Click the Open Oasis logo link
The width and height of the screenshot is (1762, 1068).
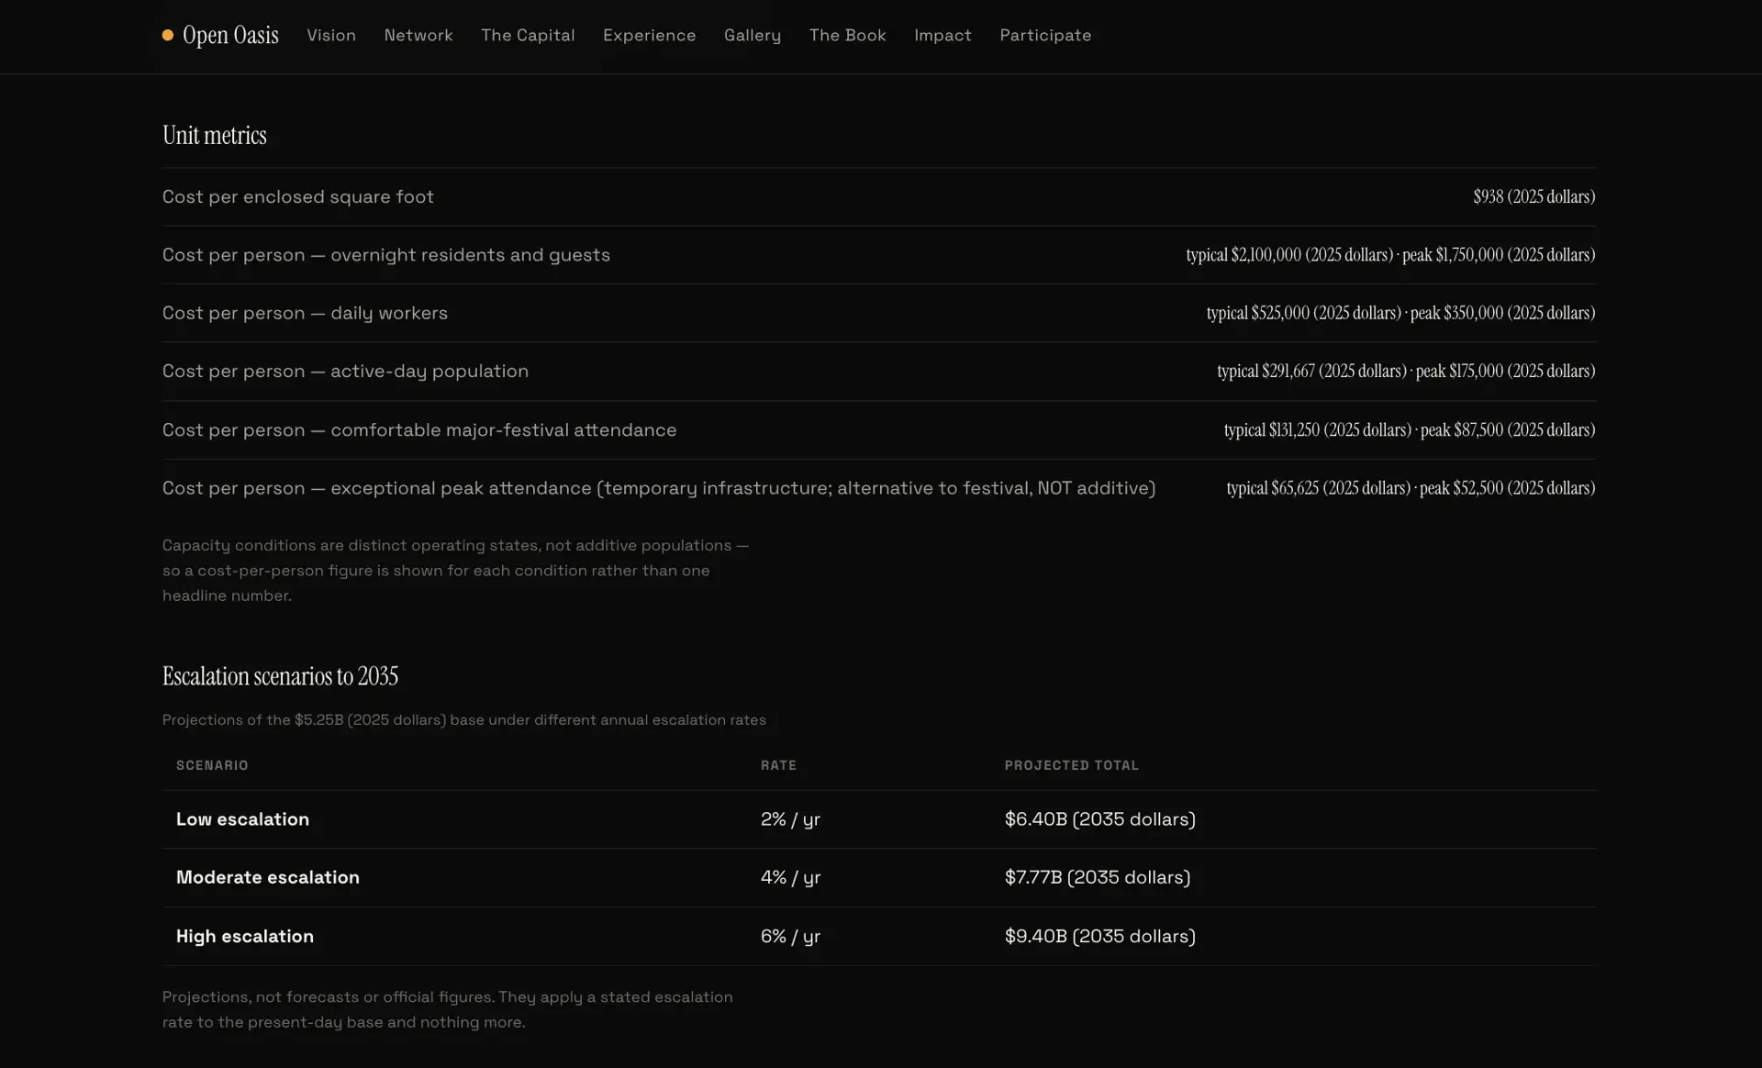(220, 35)
